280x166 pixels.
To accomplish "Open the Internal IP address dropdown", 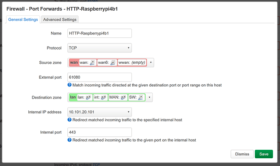I will [x=99, y=112].
